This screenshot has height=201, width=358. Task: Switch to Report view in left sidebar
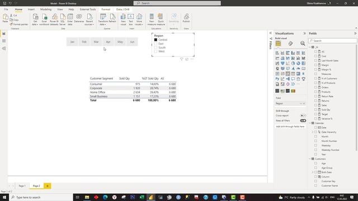pyautogui.click(x=4, y=33)
